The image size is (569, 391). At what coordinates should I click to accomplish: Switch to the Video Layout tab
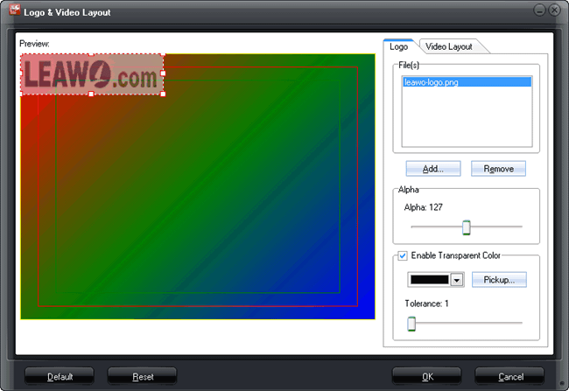pos(449,46)
